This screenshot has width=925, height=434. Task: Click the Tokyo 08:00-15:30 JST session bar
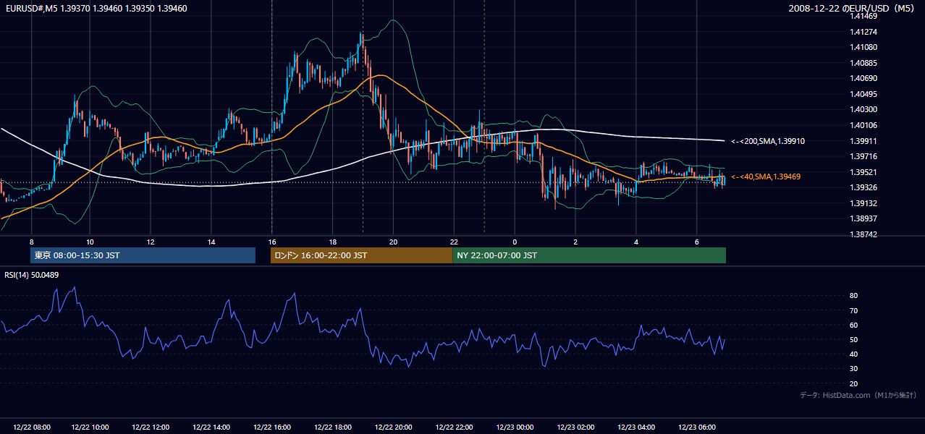tap(143, 255)
